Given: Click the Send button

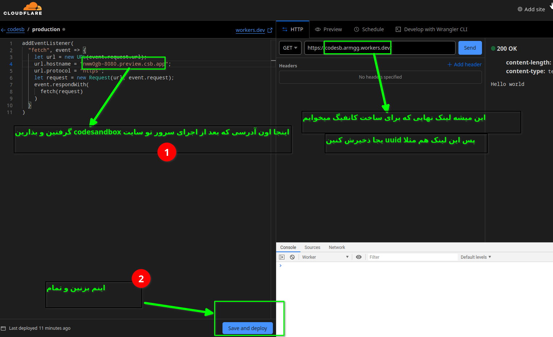Looking at the screenshot, I should coord(470,48).
